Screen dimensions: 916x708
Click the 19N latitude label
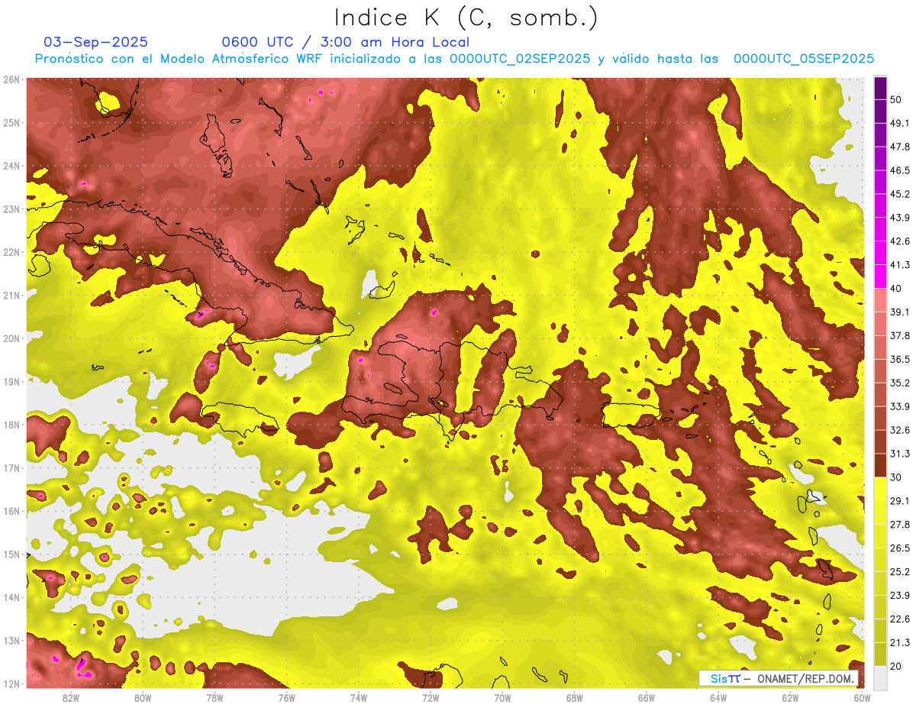[11, 381]
